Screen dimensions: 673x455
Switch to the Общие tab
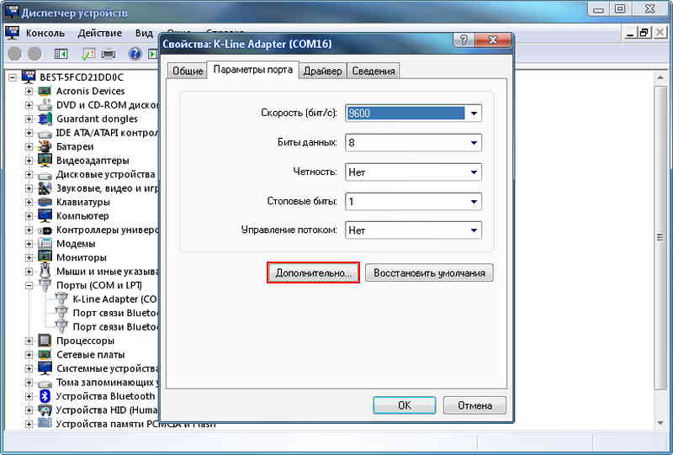point(188,71)
